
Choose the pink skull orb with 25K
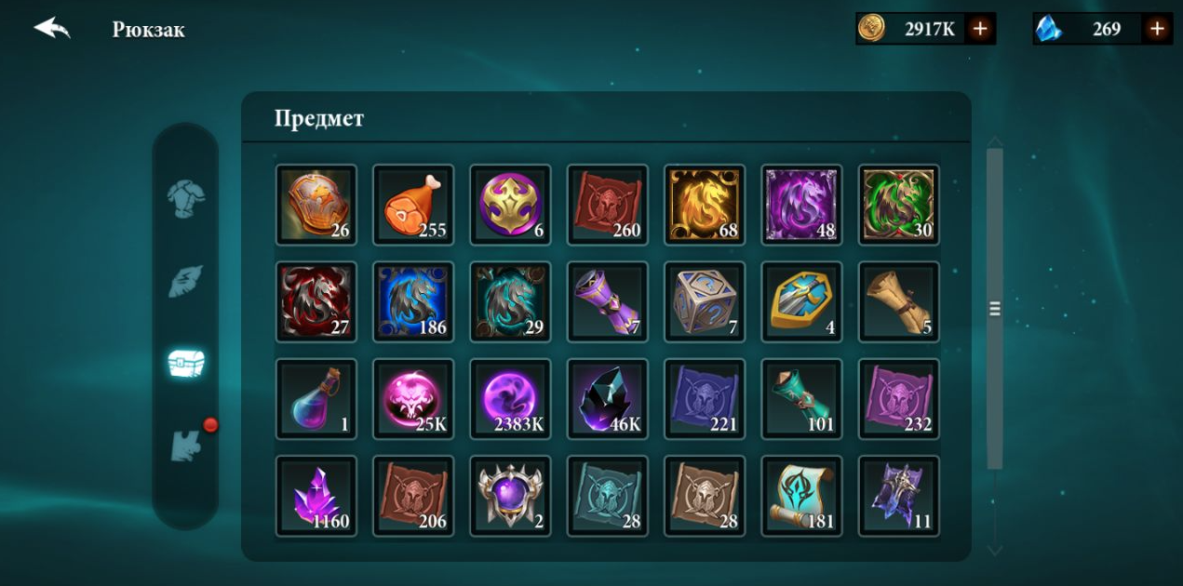(413, 399)
